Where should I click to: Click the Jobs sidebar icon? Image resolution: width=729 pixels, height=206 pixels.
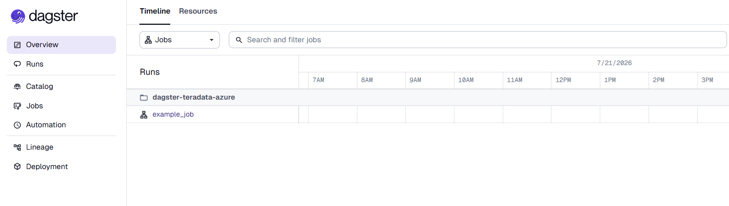point(18,106)
